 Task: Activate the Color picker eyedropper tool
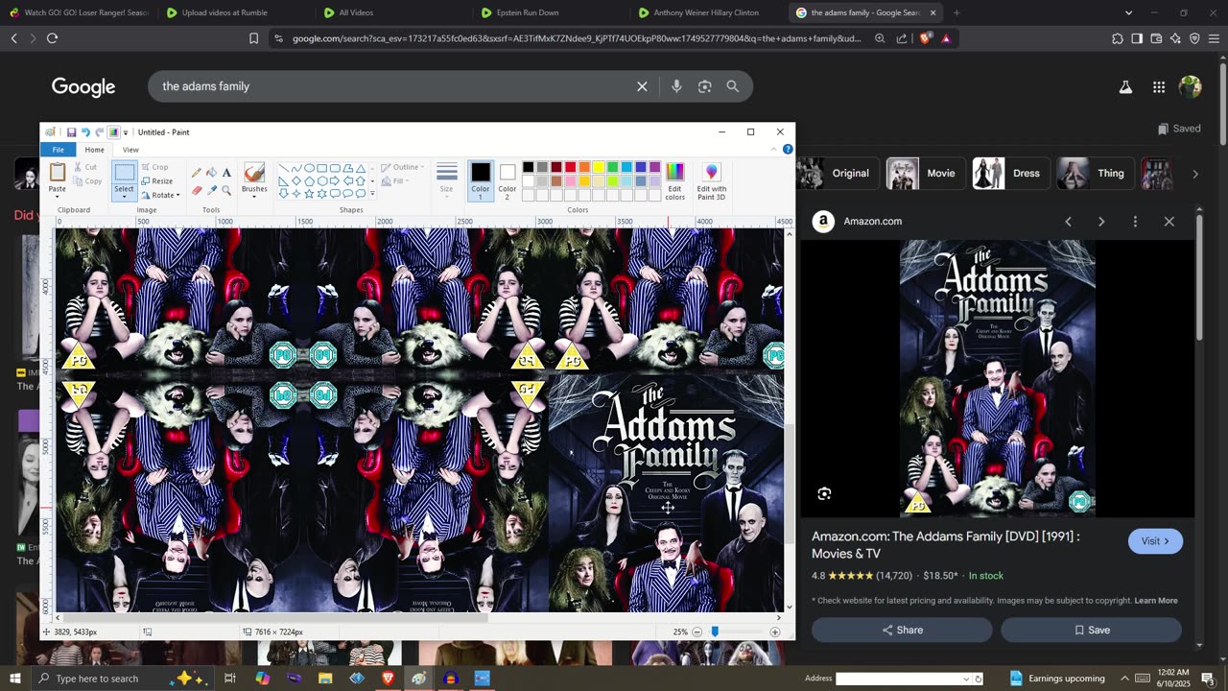click(212, 190)
